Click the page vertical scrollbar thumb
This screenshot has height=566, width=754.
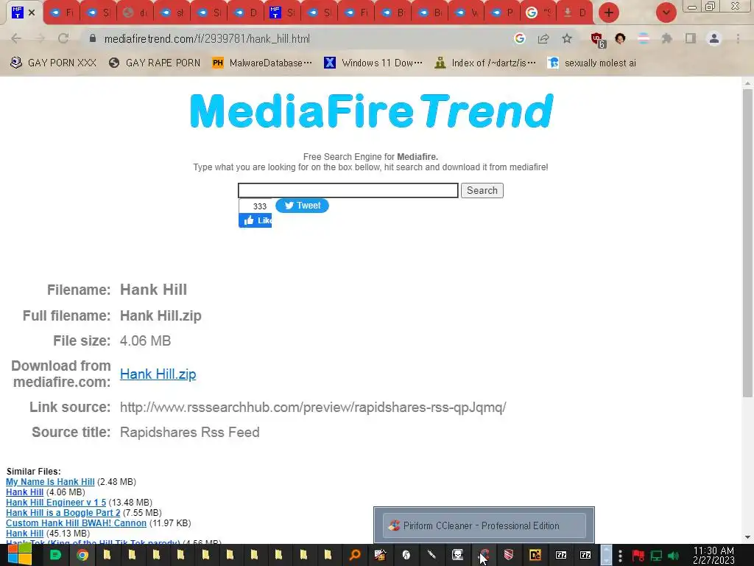(x=747, y=243)
